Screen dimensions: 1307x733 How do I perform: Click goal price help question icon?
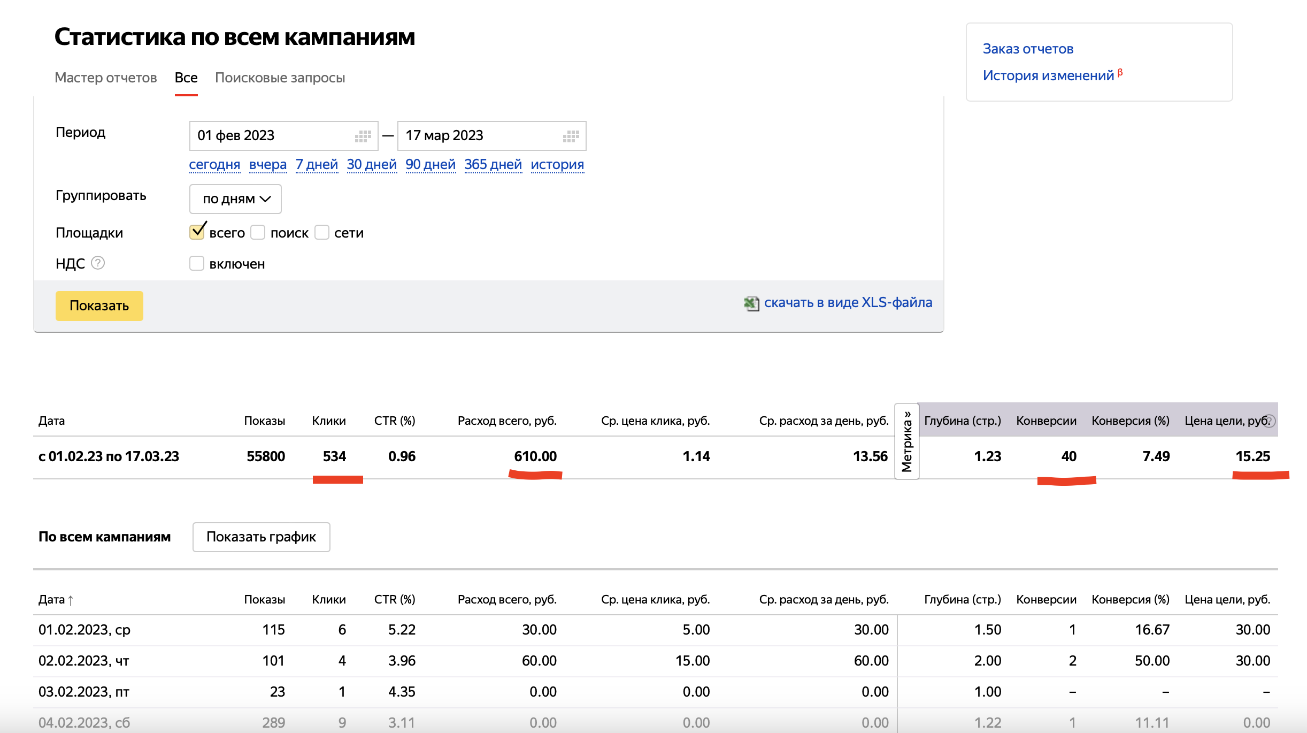(1269, 421)
